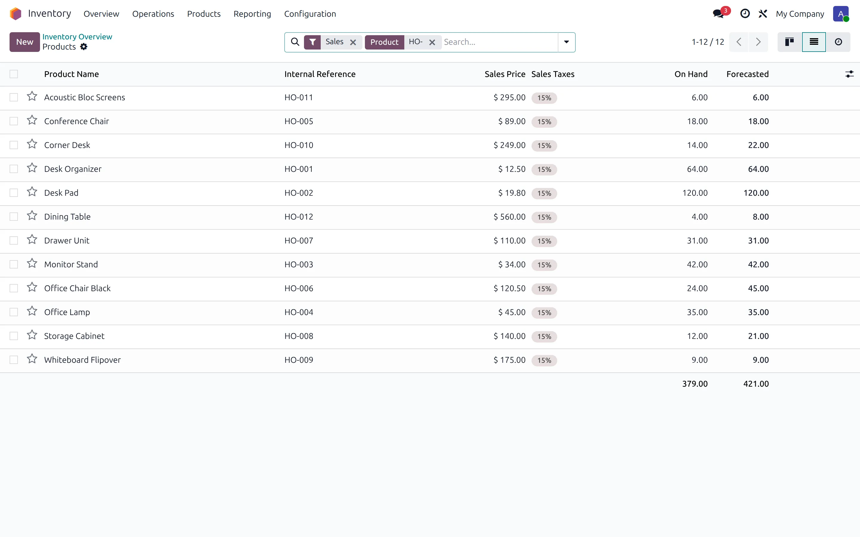860x537 pixels.
Task: Tick the Whiteboard Flipover row checkbox
Action: 14,360
